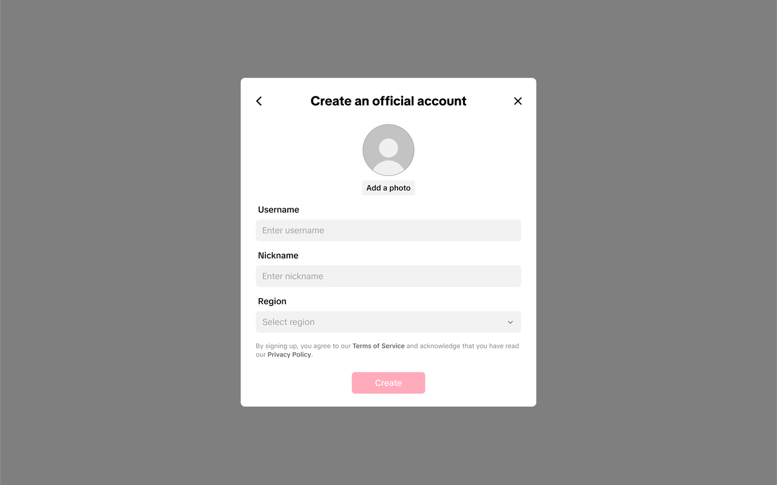
Task: Click the Username label
Action: coord(279,209)
